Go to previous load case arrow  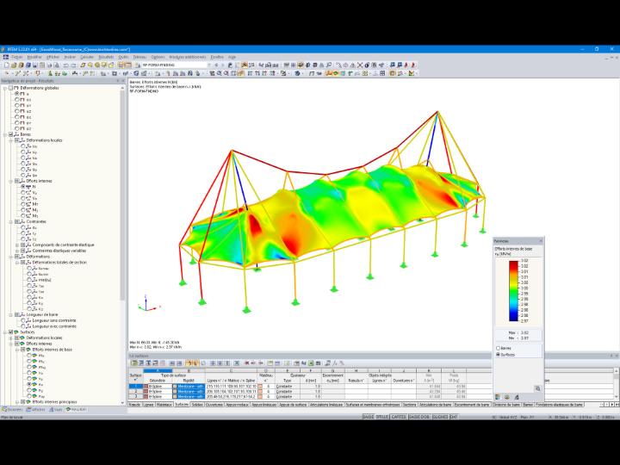coord(216,65)
